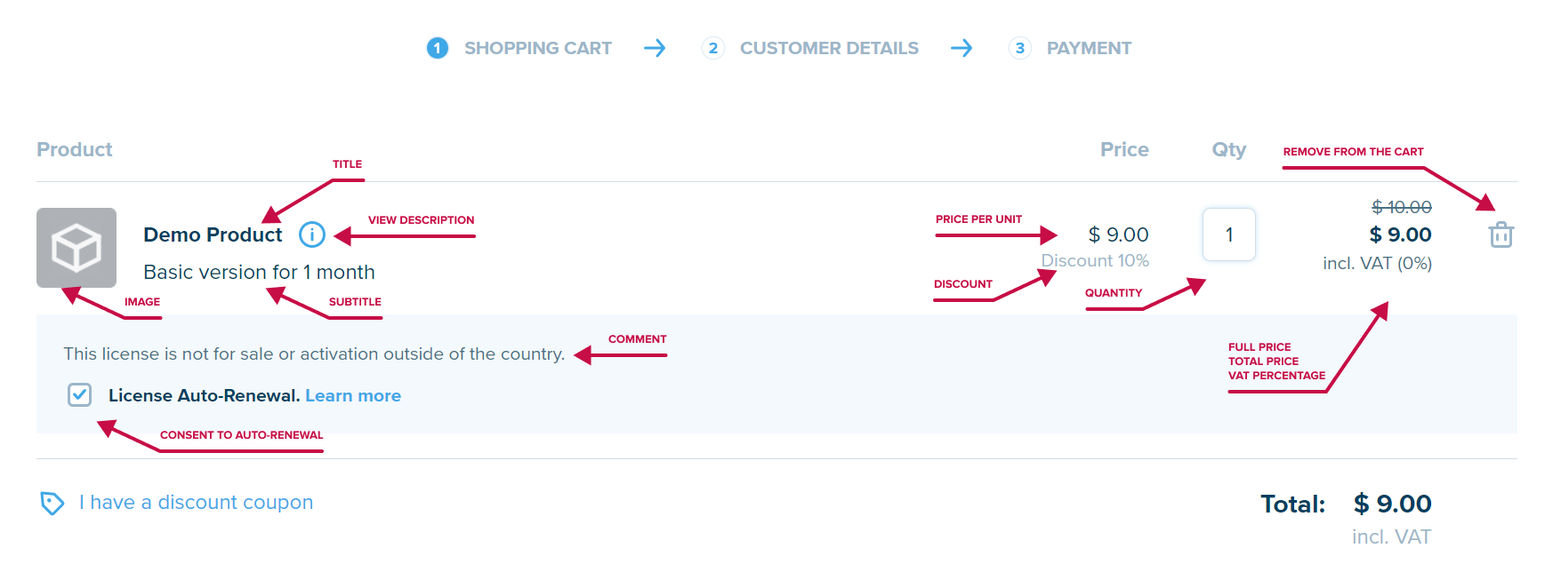Screen dimensions: 1553x580
Task: Click step 2 circle for Customer Details
Action: 713,48
